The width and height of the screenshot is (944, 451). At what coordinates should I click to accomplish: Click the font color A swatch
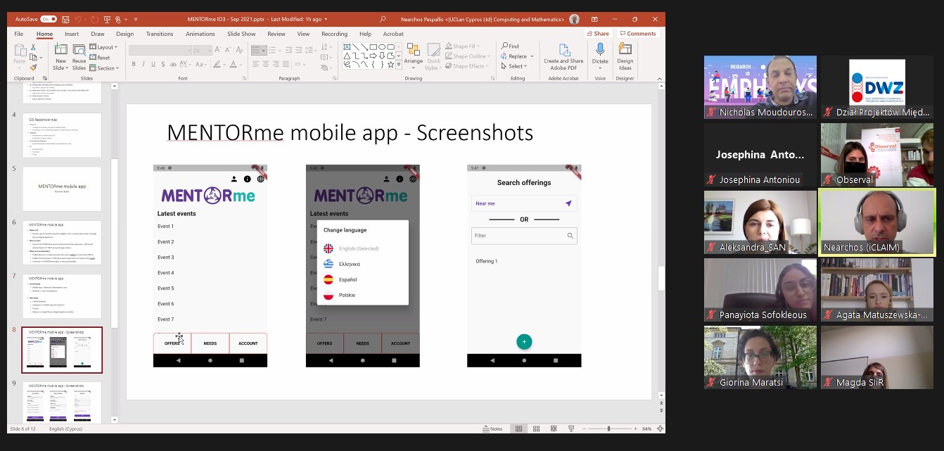click(x=234, y=64)
